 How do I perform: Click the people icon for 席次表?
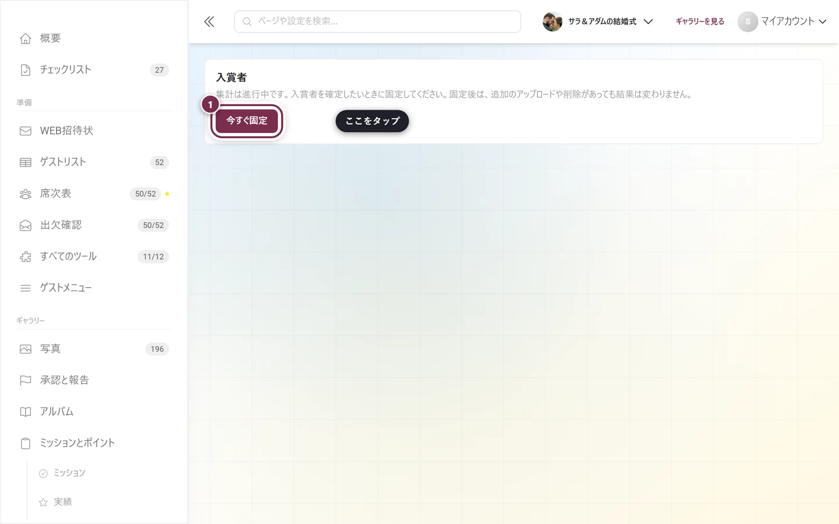[26, 194]
